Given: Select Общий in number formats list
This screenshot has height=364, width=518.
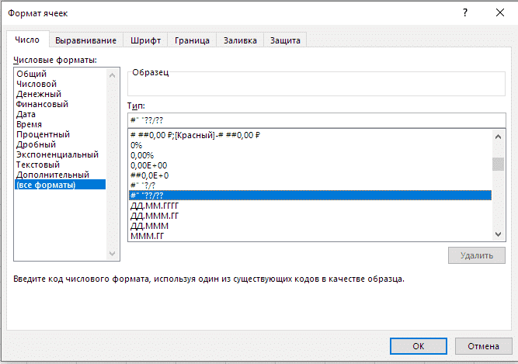Looking at the screenshot, I should [x=32, y=74].
